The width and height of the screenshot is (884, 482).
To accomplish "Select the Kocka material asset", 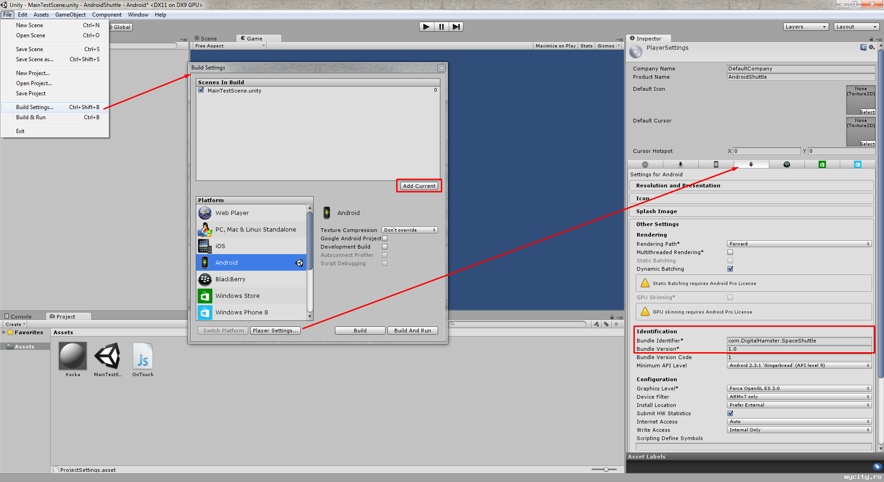I will click(73, 356).
